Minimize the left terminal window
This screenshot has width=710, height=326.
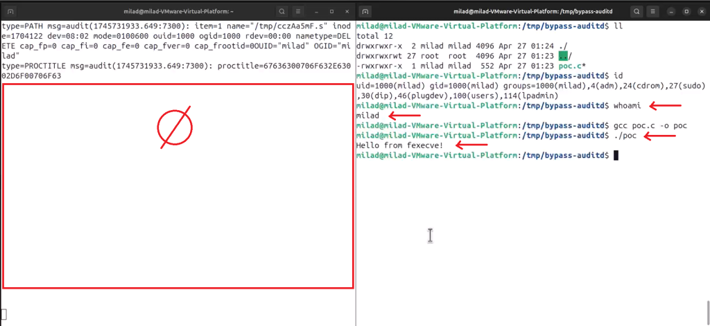click(x=316, y=11)
